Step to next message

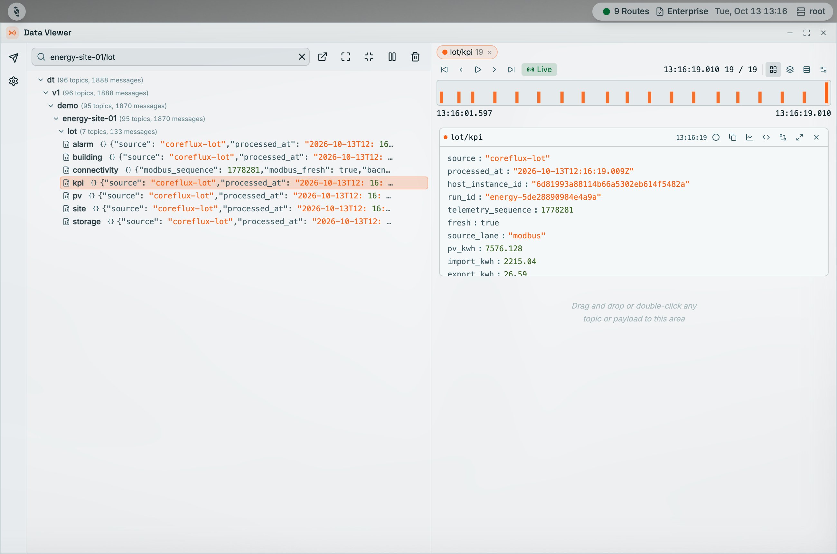494,70
